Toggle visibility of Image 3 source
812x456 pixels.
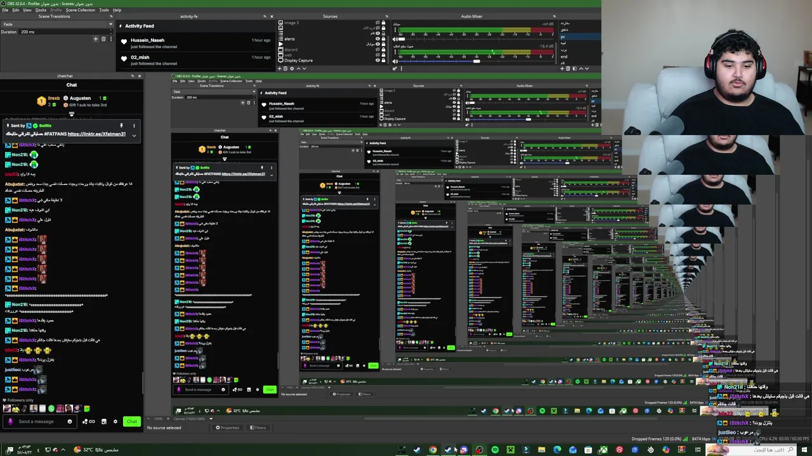(377, 22)
